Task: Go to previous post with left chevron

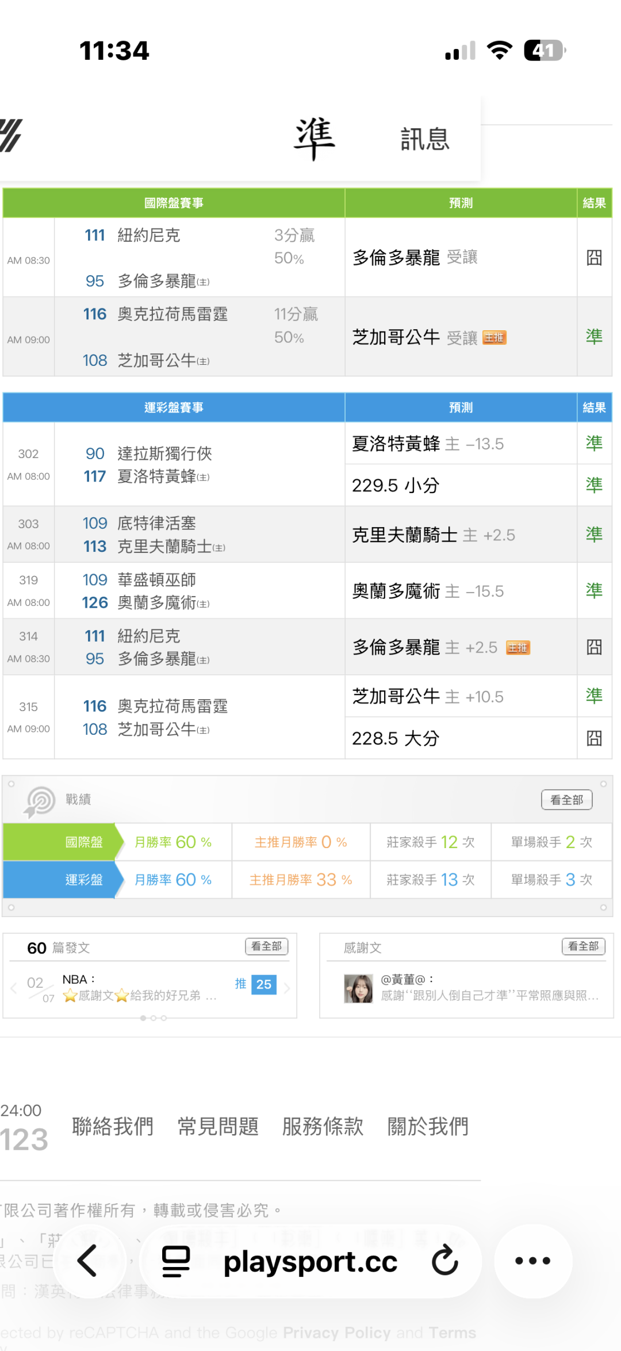Action: pos(13,989)
